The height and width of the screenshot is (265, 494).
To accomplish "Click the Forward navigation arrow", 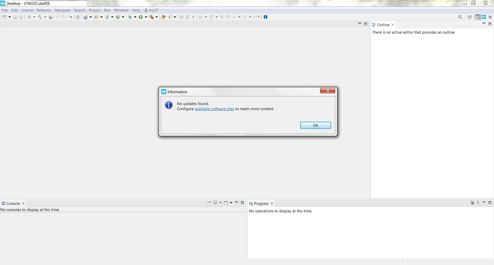I will point(245,17).
